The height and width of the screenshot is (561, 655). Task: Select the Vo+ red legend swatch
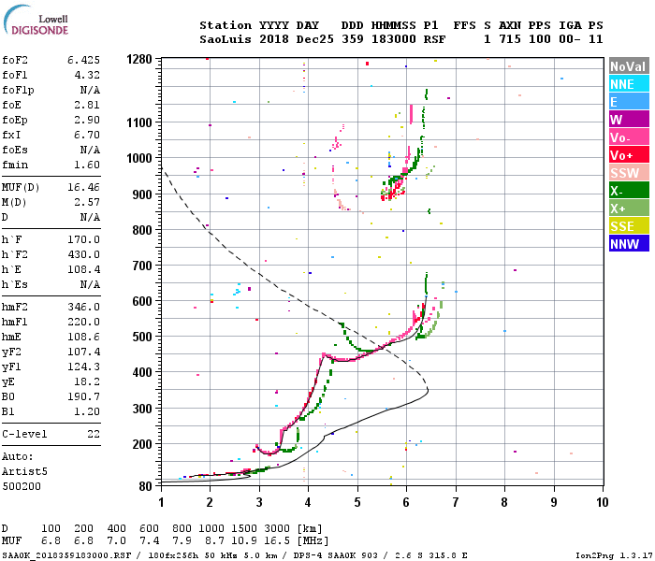(x=629, y=155)
